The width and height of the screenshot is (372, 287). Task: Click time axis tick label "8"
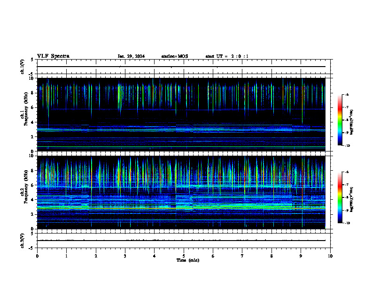pyautogui.click(x=271, y=256)
